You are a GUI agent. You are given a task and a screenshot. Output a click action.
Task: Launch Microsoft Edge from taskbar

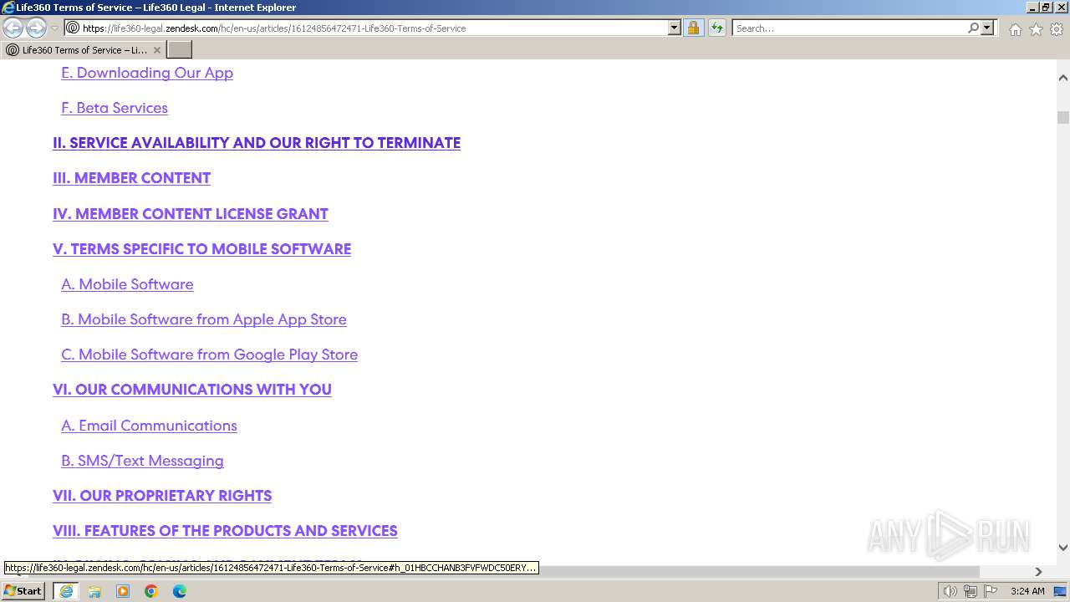coord(180,591)
